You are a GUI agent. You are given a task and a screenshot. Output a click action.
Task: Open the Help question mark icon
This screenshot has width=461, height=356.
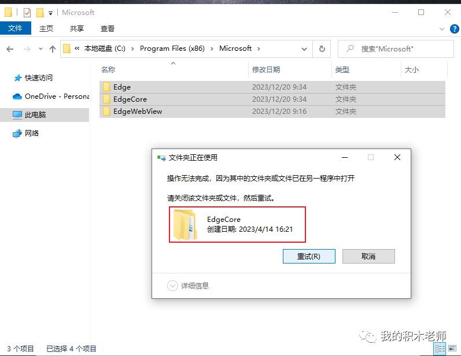tap(454, 29)
